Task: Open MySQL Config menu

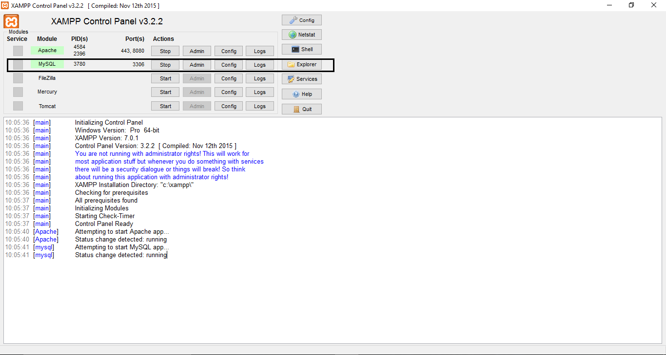Action: coord(229,65)
